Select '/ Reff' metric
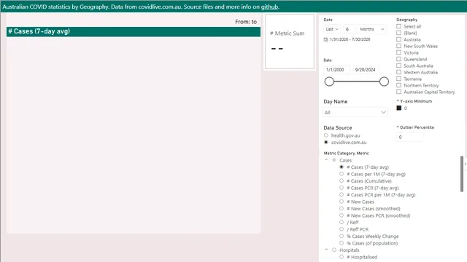 pyautogui.click(x=341, y=222)
